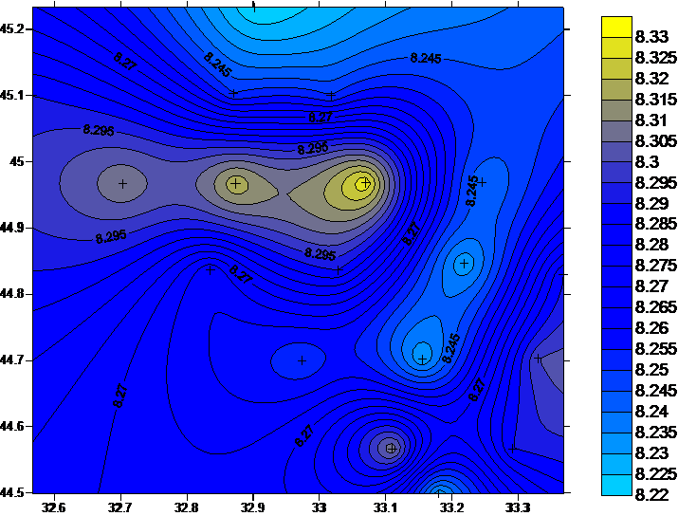Click the plus marker in the far-left oval contour
The width and height of the screenshot is (678, 516).
pyautogui.click(x=122, y=184)
